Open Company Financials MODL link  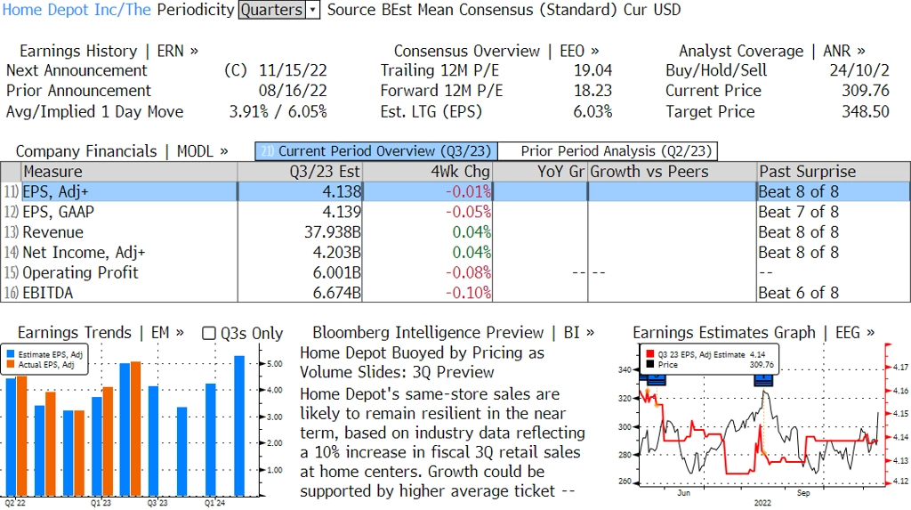[121, 151]
